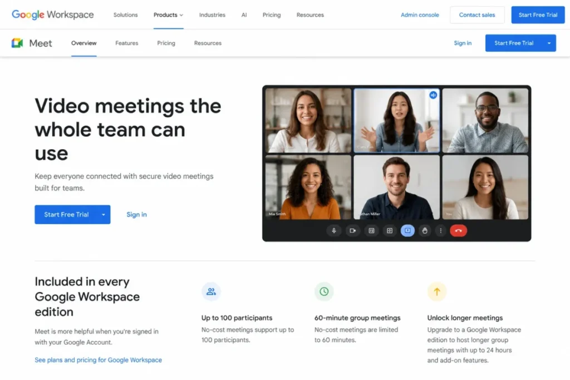Click the raise hand icon
The image size is (570, 380).
coord(425,231)
